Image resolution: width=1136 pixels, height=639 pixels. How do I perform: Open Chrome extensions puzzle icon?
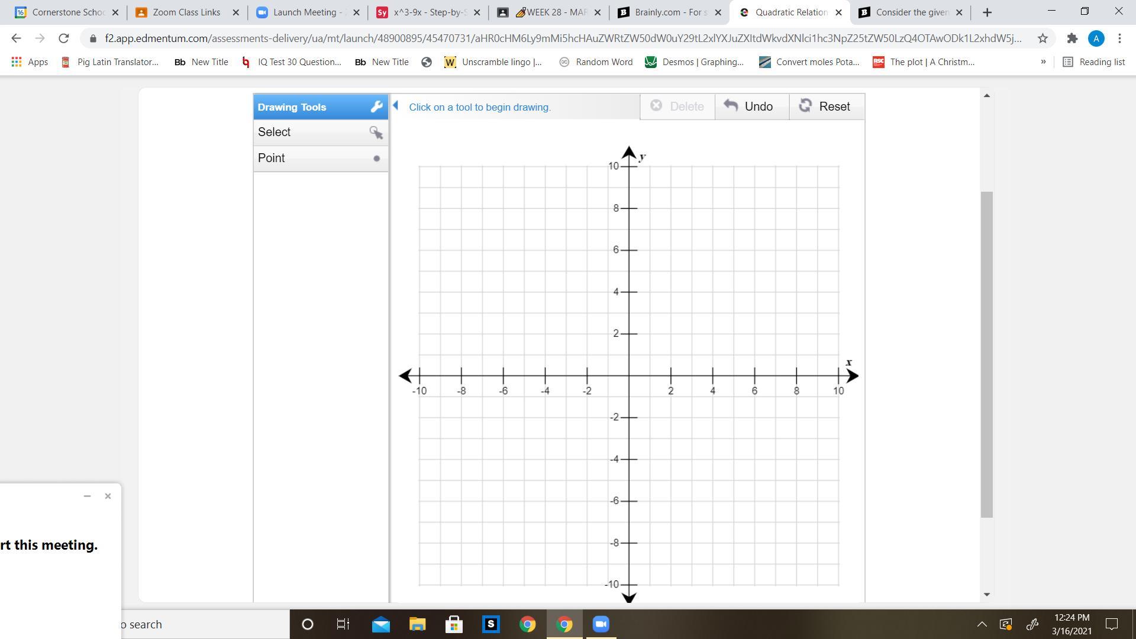1072,38
